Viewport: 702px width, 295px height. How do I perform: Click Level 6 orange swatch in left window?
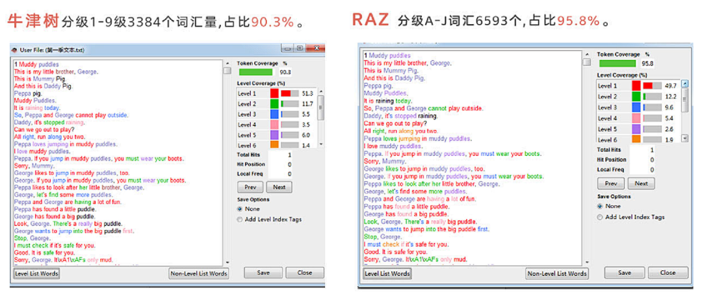pyautogui.click(x=274, y=145)
